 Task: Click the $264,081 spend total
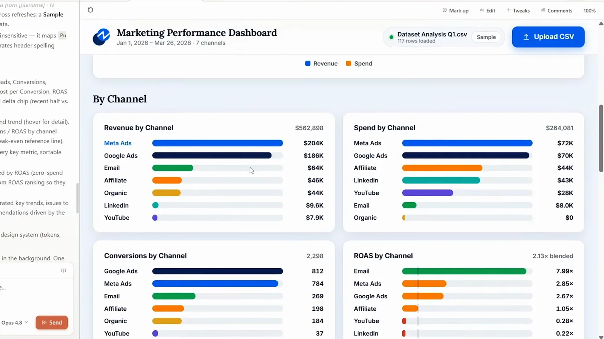point(559,128)
